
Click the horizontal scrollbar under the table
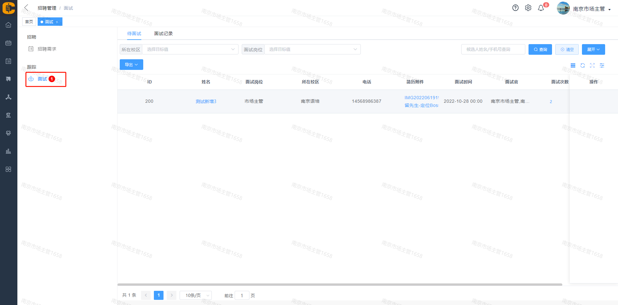pos(340,285)
